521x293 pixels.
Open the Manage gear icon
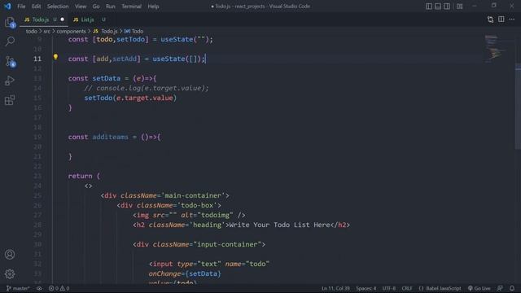(10, 273)
